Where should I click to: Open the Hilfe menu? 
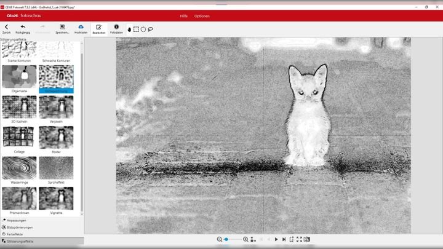[x=183, y=15]
